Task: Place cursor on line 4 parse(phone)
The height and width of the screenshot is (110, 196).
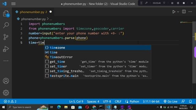Action: [x=76, y=38]
